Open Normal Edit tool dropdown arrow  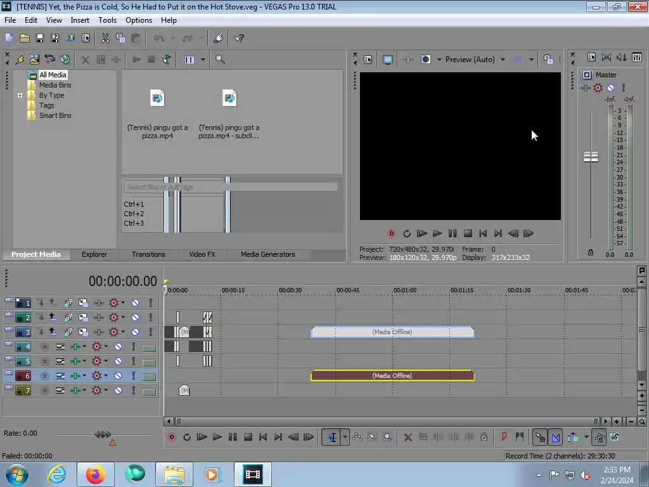(345, 437)
